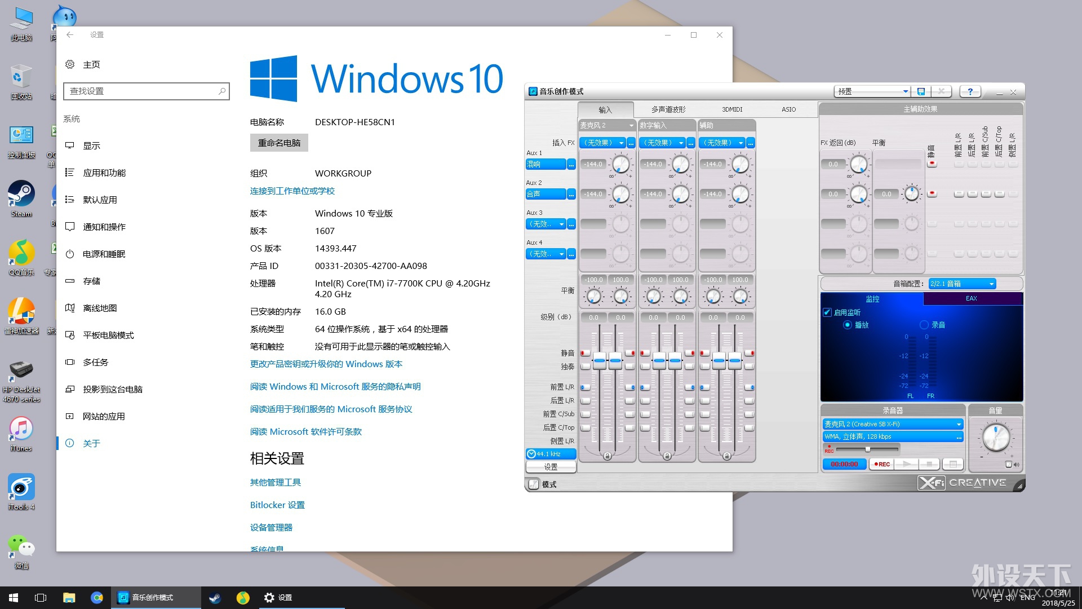The height and width of the screenshot is (609, 1082).
Task: Click the recorder play button
Action: [x=907, y=464]
